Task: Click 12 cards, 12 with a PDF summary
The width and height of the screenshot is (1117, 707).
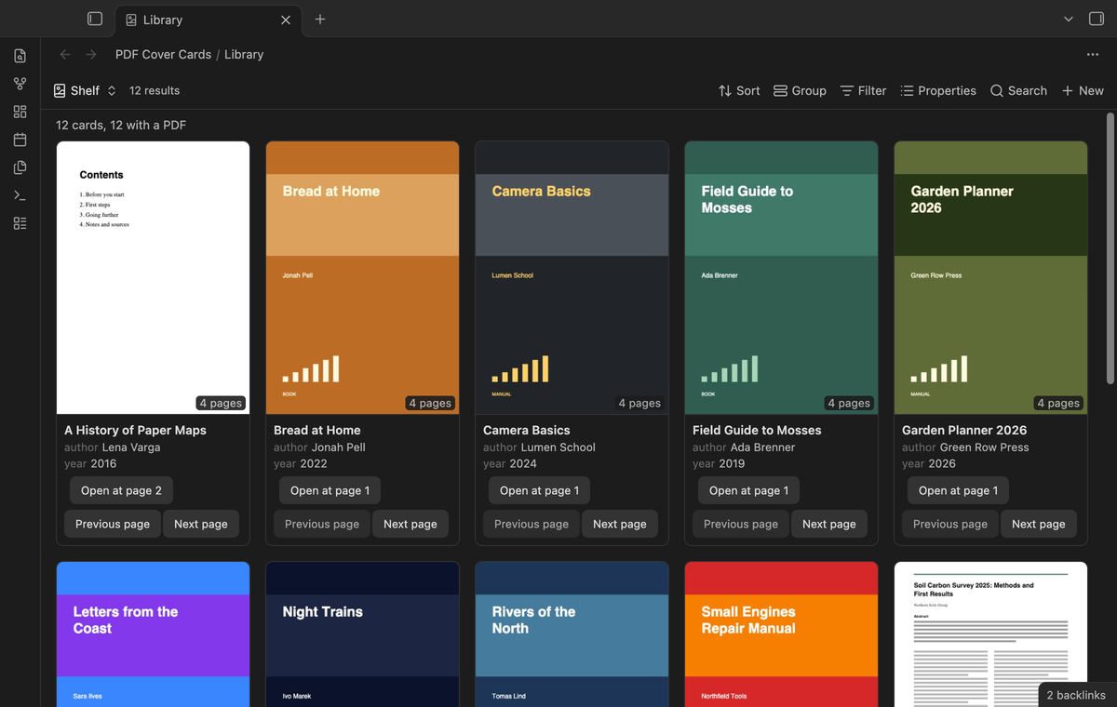Action: 121,125
